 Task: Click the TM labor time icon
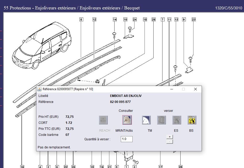(x=146, y=120)
